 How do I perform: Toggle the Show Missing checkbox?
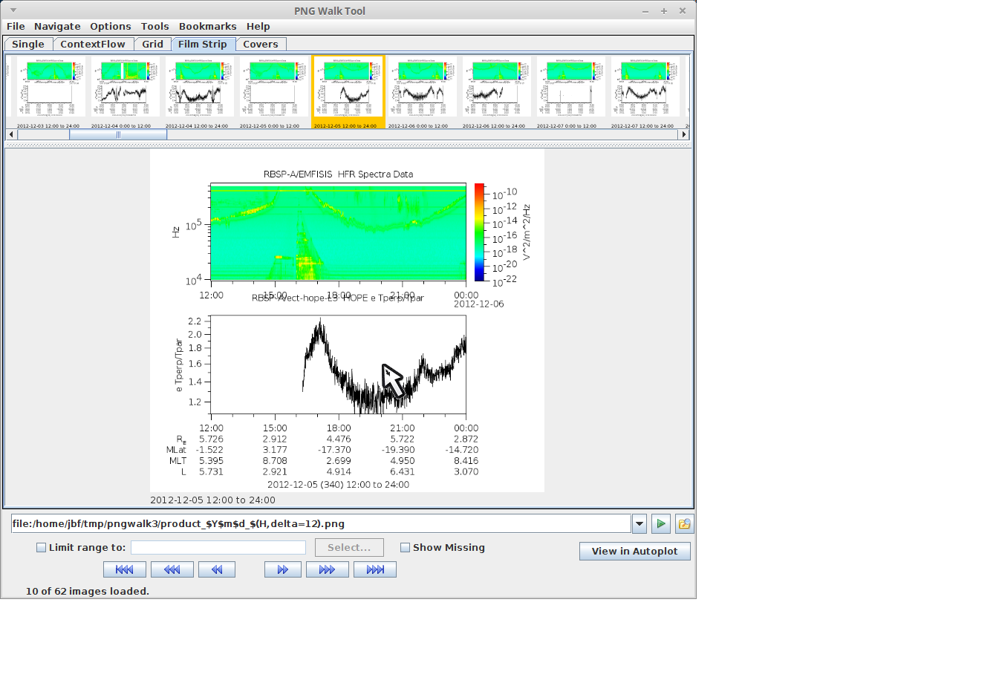(x=405, y=548)
